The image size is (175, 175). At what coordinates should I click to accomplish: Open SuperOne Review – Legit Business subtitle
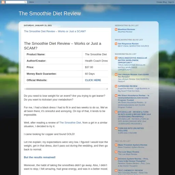point(134,90)
